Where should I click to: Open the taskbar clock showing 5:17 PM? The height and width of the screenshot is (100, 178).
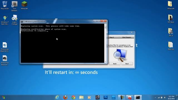(x=171, y=97)
